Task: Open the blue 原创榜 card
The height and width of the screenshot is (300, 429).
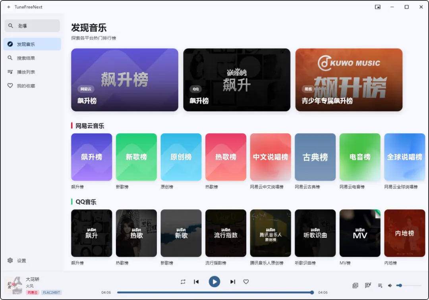Action: pos(181,157)
